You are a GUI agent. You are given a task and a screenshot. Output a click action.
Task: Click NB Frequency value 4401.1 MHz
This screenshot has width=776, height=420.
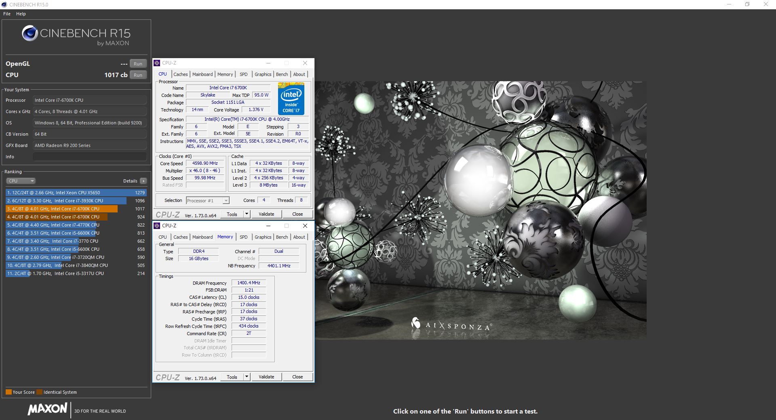279,266
